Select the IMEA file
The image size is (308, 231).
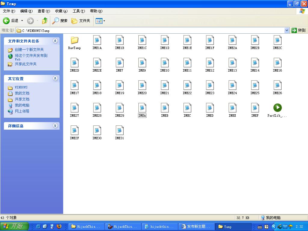(142, 108)
